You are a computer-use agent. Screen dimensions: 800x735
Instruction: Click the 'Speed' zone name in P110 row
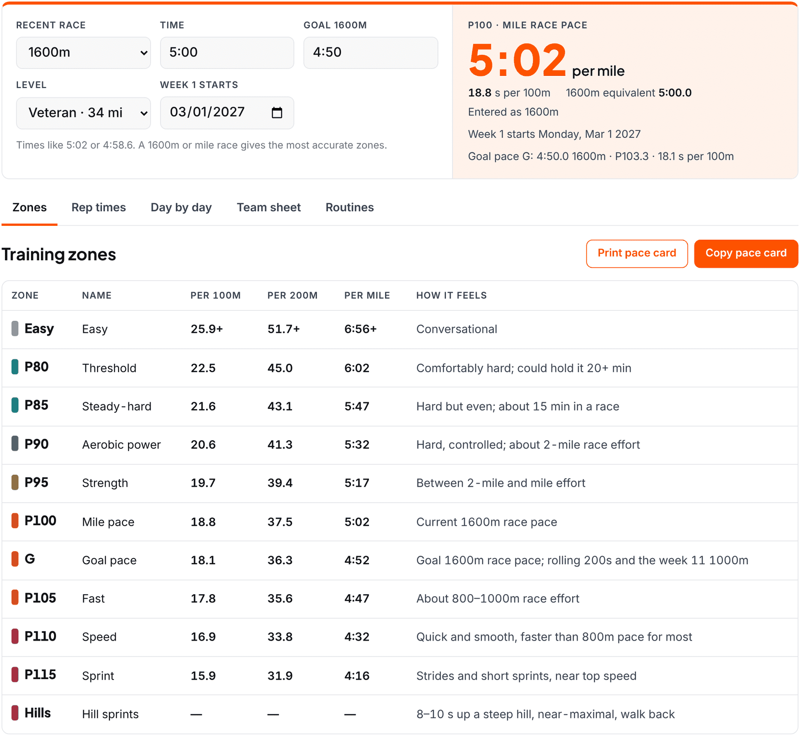[x=99, y=637]
